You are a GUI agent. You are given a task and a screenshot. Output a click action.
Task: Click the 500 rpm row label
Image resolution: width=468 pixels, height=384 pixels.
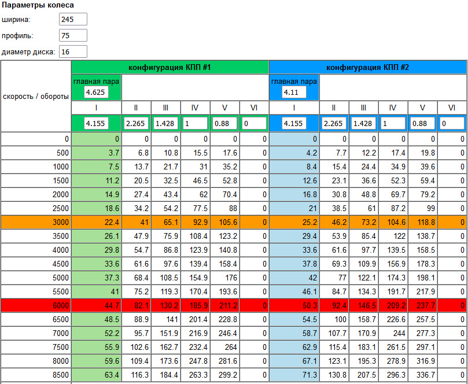coord(62,153)
